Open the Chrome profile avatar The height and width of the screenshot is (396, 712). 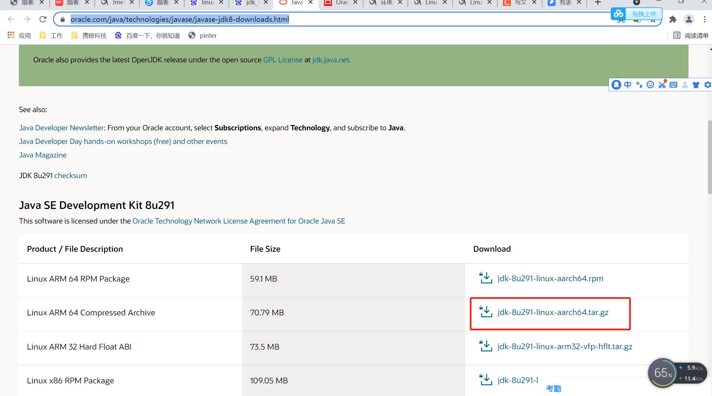coord(689,19)
